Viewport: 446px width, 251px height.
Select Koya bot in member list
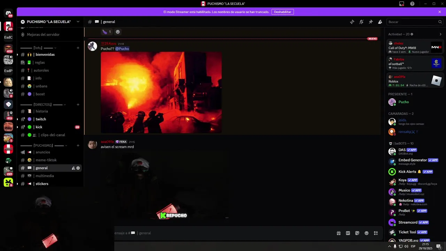click(415, 182)
